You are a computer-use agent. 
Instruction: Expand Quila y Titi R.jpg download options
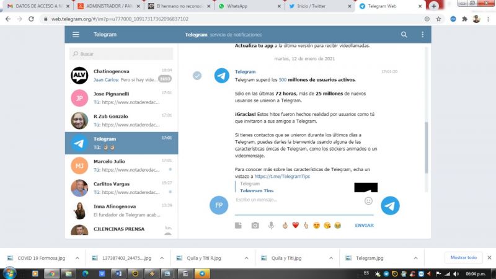pos(246,258)
